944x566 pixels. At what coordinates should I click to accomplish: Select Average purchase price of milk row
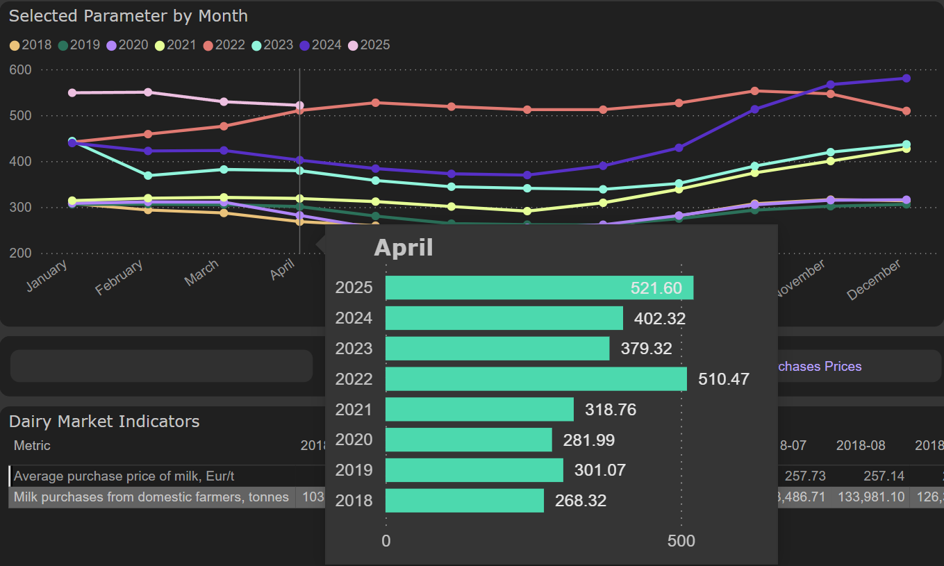coord(129,476)
